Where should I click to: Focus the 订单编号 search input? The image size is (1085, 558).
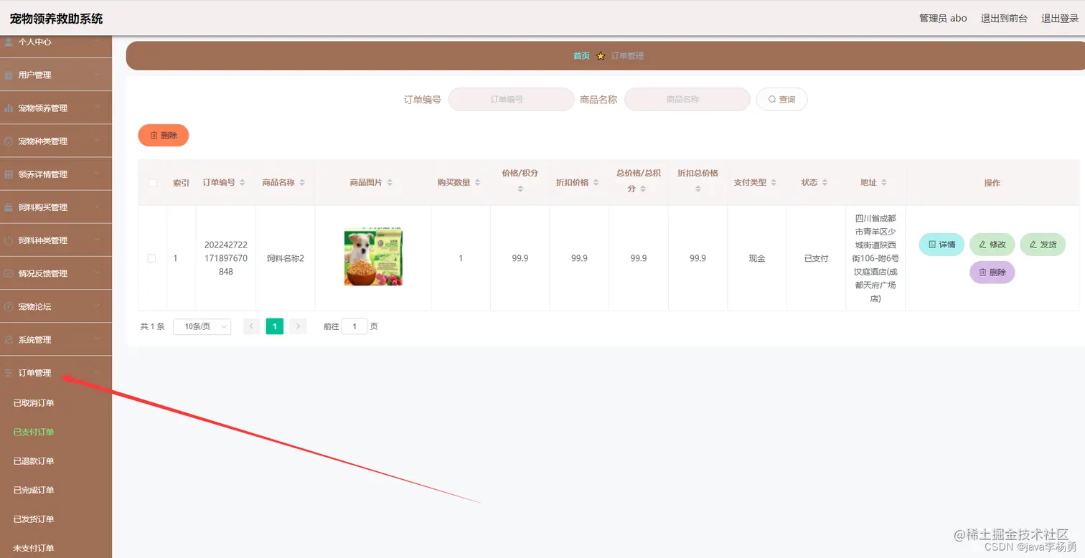[x=511, y=100]
